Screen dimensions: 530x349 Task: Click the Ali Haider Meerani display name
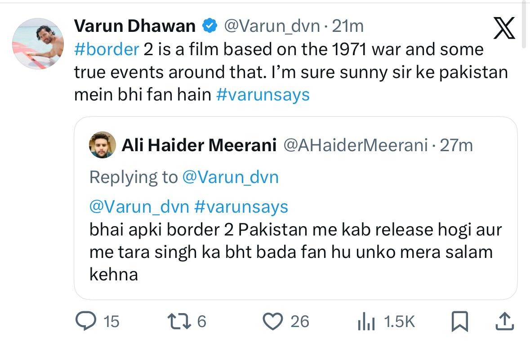(x=199, y=145)
